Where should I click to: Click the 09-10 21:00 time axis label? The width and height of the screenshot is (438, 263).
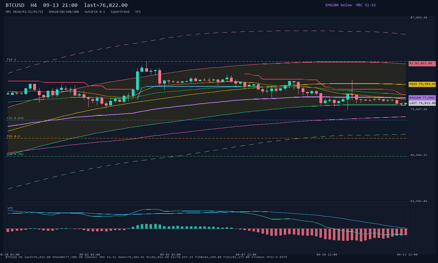point(327,255)
